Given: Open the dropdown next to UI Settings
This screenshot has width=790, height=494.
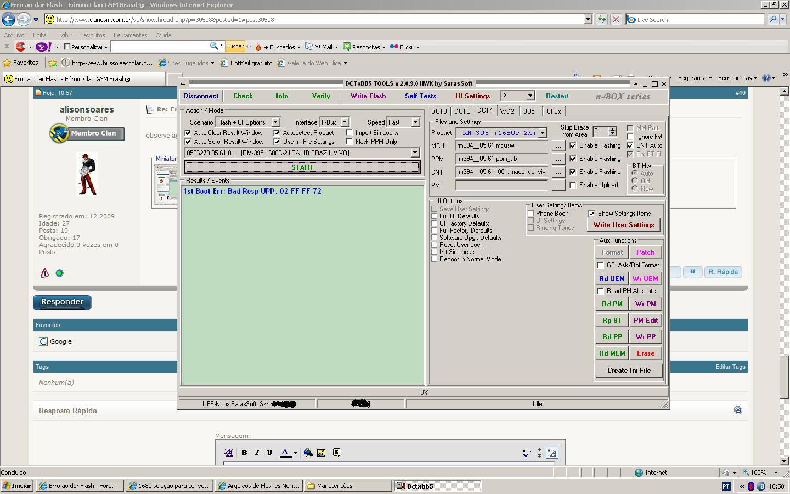Looking at the screenshot, I should pos(530,96).
